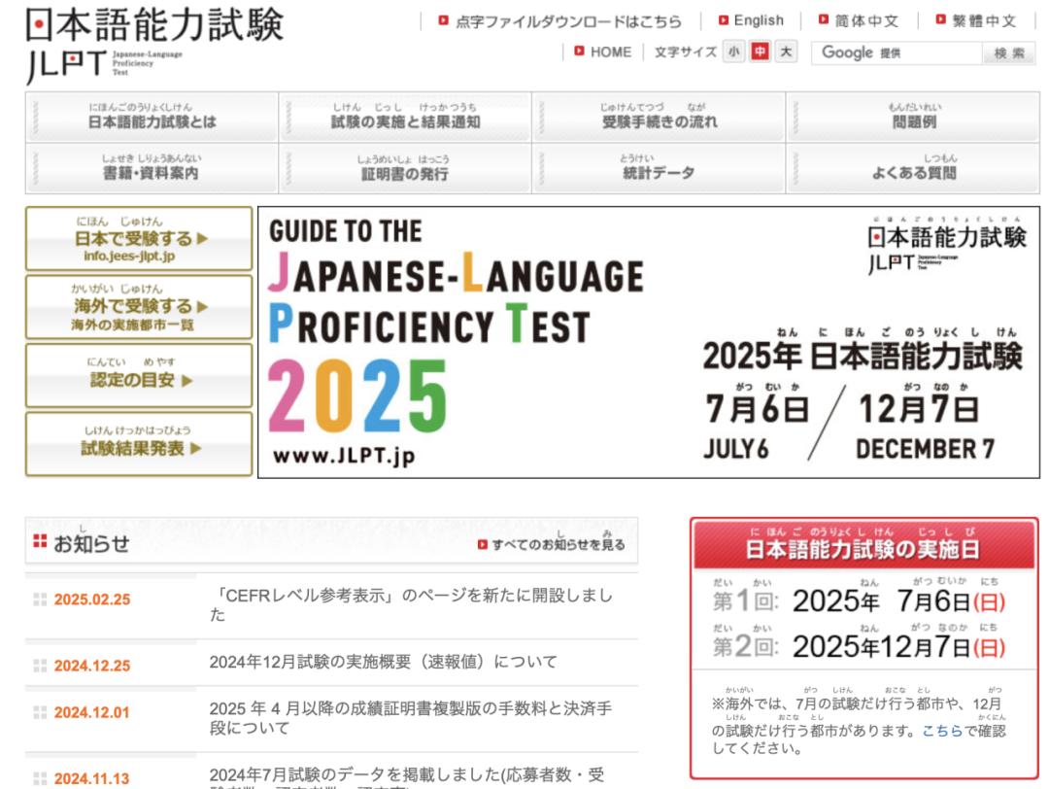The height and width of the screenshot is (789, 1049).
Task: Open 受験手続きの流れ menu
Action: (x=659, y=117)
